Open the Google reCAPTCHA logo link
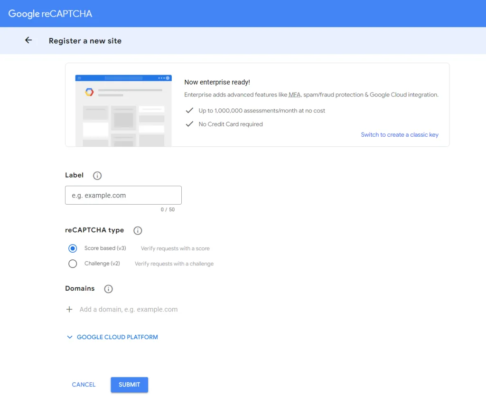 point(50,14)
